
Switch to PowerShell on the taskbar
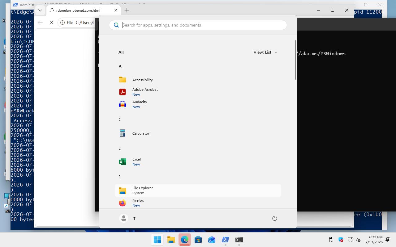point(225,240)
